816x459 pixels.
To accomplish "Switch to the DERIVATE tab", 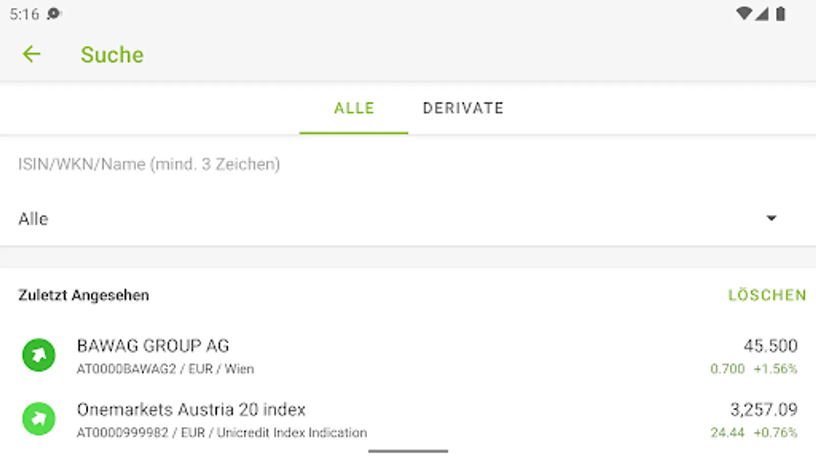I will coord(463,108).
